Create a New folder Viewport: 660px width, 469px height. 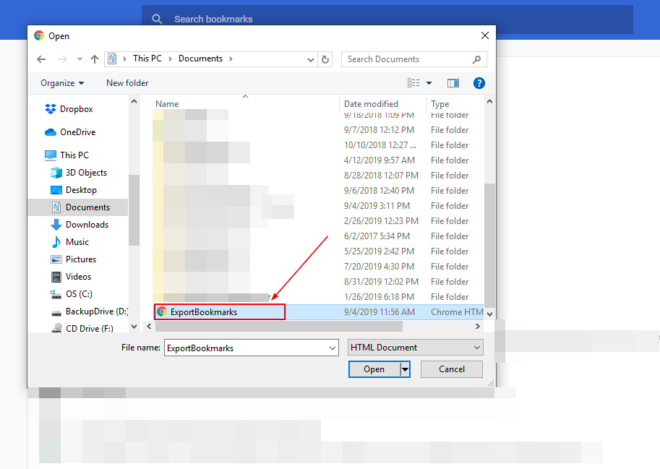(127, 83)
